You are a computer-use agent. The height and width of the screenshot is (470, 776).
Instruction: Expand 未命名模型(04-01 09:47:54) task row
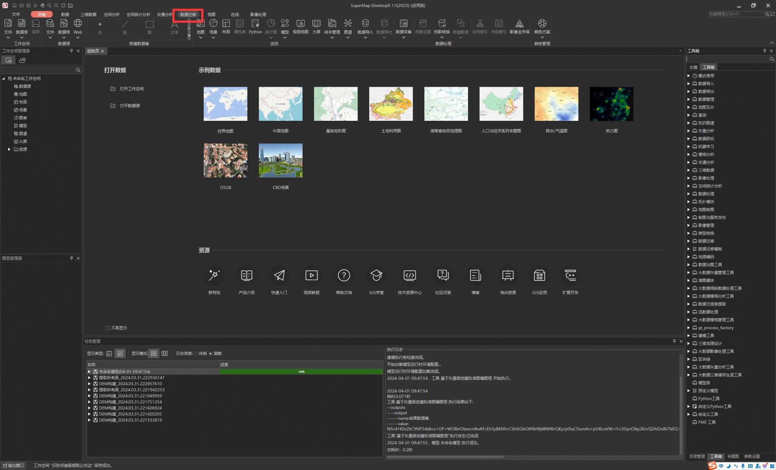point(89,372)
